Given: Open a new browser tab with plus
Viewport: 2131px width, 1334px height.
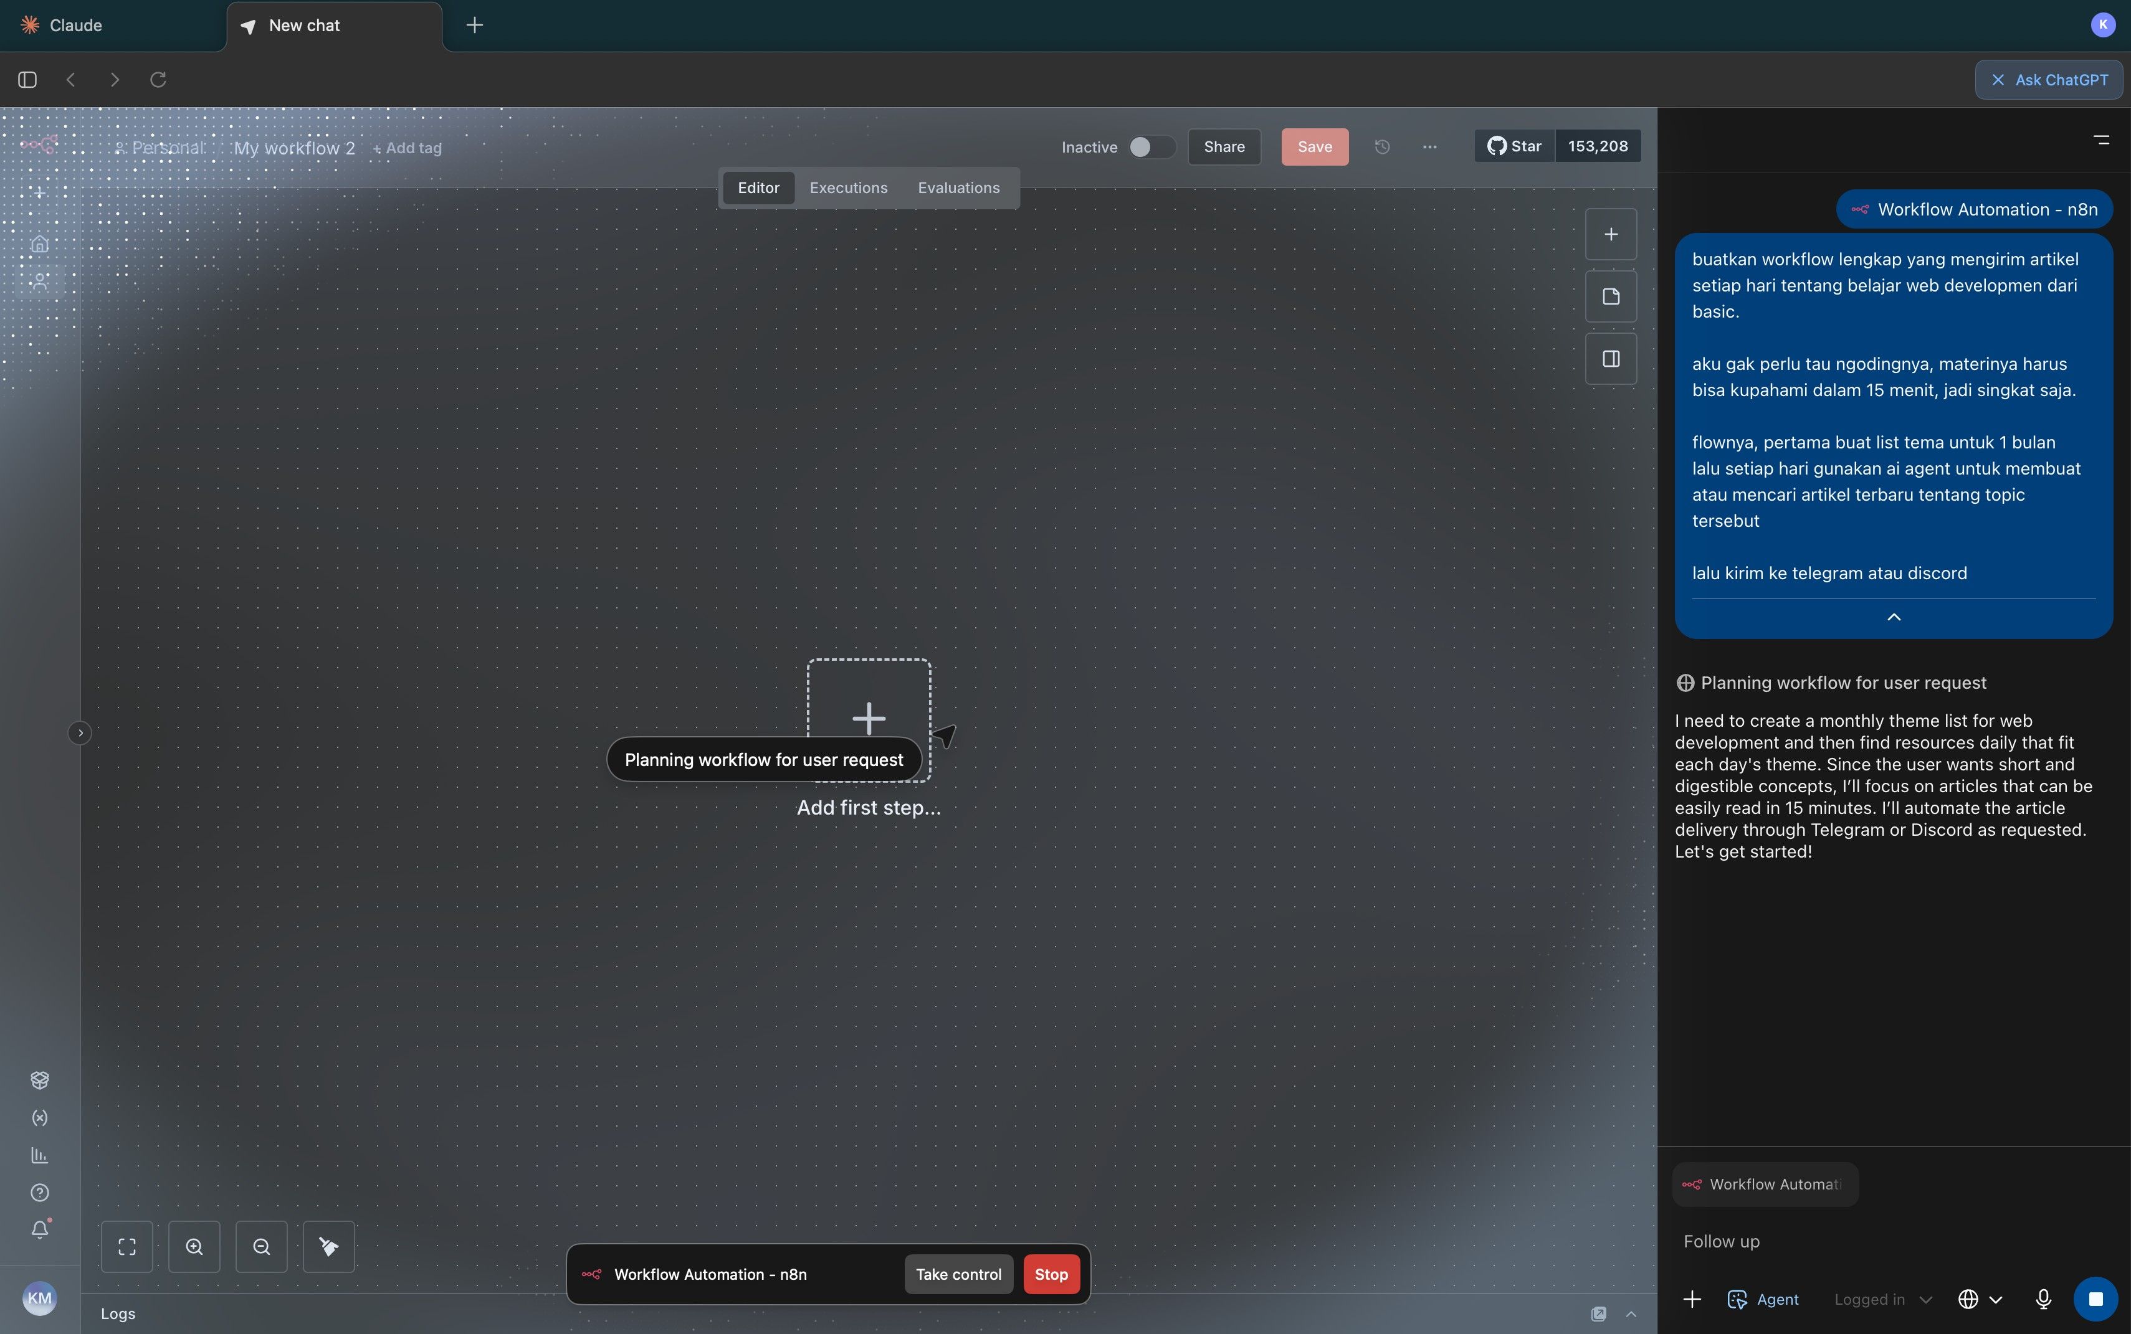Looking at the screenshot, I should click(474, 26).
